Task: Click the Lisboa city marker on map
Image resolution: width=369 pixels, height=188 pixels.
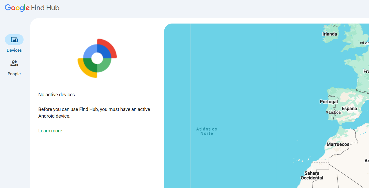Action: point(327,112)
